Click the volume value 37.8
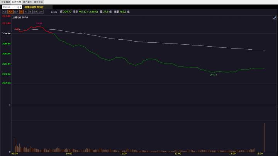 point(106,12)
